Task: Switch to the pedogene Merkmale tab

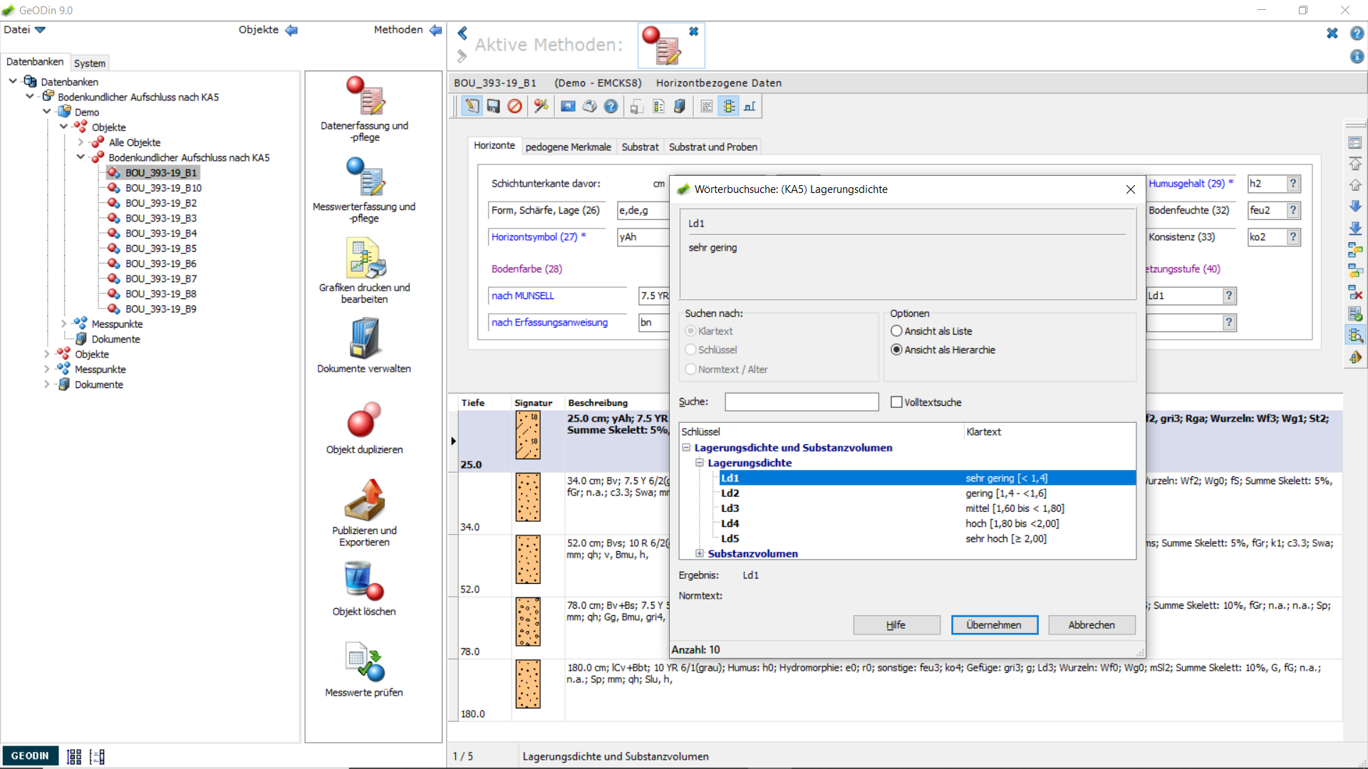Action: (x=568, y=147)
